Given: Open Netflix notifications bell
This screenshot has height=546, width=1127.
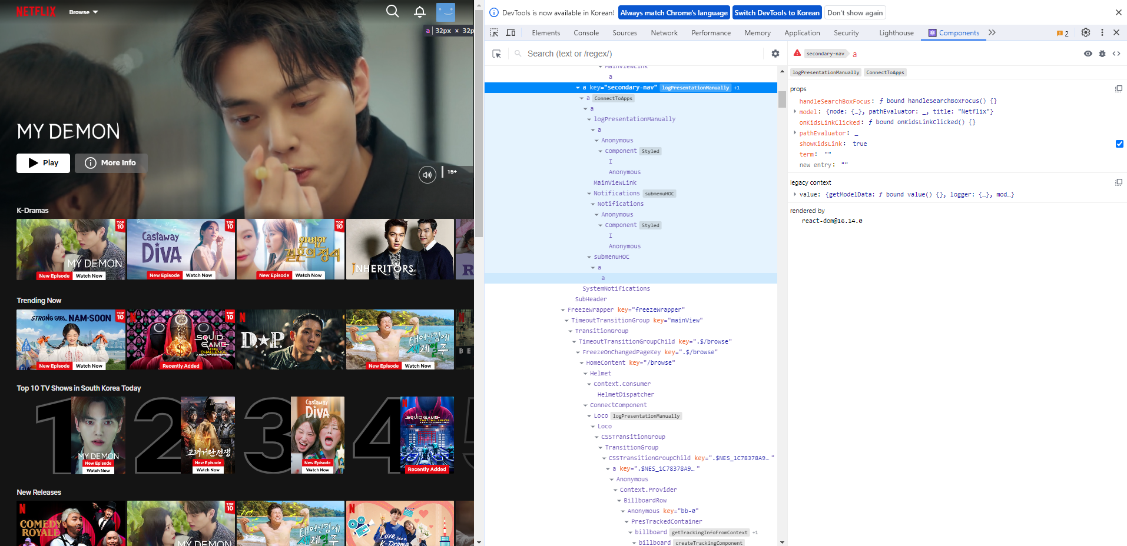Looking at the screenshot, I should click(x=420, y=12).
